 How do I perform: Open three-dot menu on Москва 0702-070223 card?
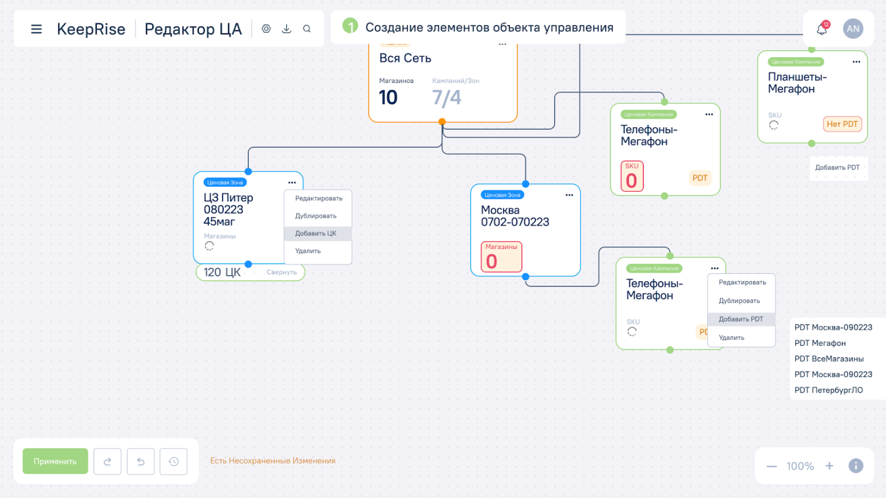[569, 195]
